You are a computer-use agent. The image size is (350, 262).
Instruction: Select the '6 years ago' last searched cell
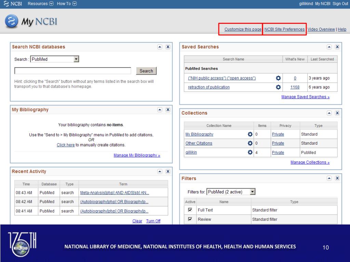click(x=322, y=87)
